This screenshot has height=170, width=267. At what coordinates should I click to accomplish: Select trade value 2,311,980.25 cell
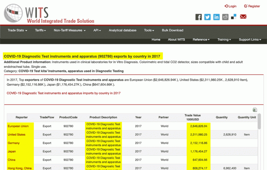point(199,134)
